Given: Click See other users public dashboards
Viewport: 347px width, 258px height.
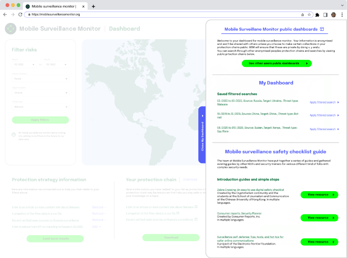Looking at the screenshot, I should [277, 63].
